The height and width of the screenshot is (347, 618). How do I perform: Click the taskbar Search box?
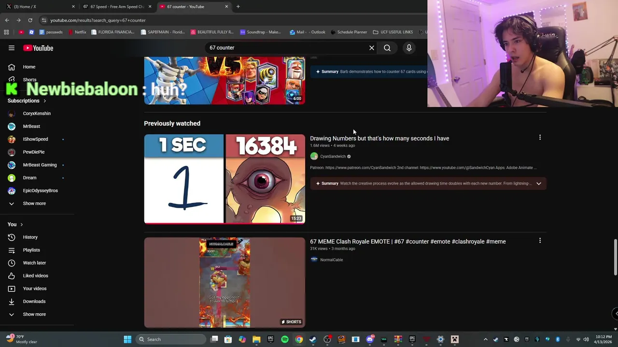pyautogui.click(x=171, y=339)
